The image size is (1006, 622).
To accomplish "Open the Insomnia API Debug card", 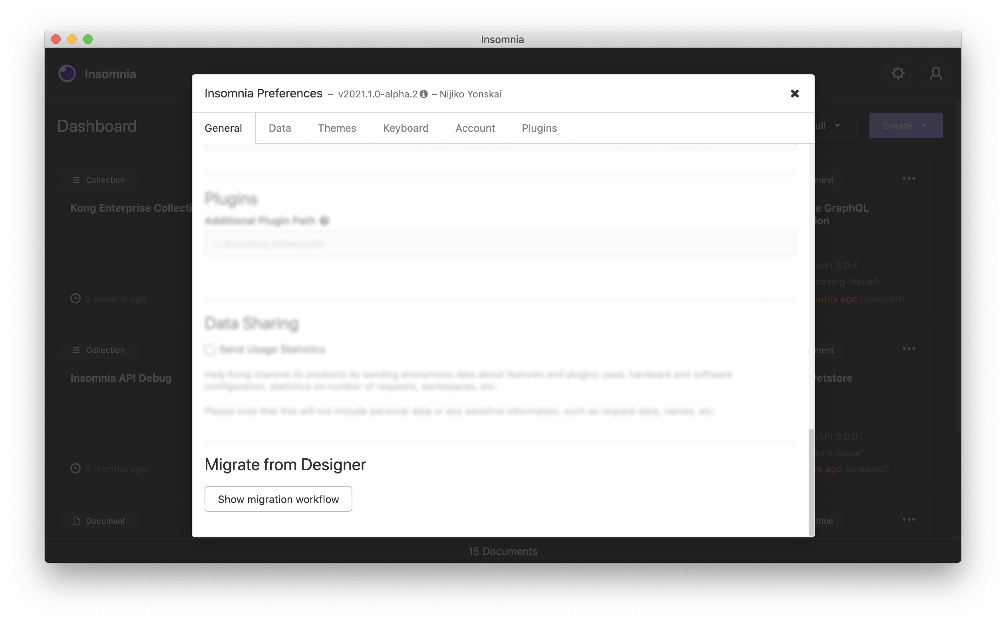I will 125,406.
